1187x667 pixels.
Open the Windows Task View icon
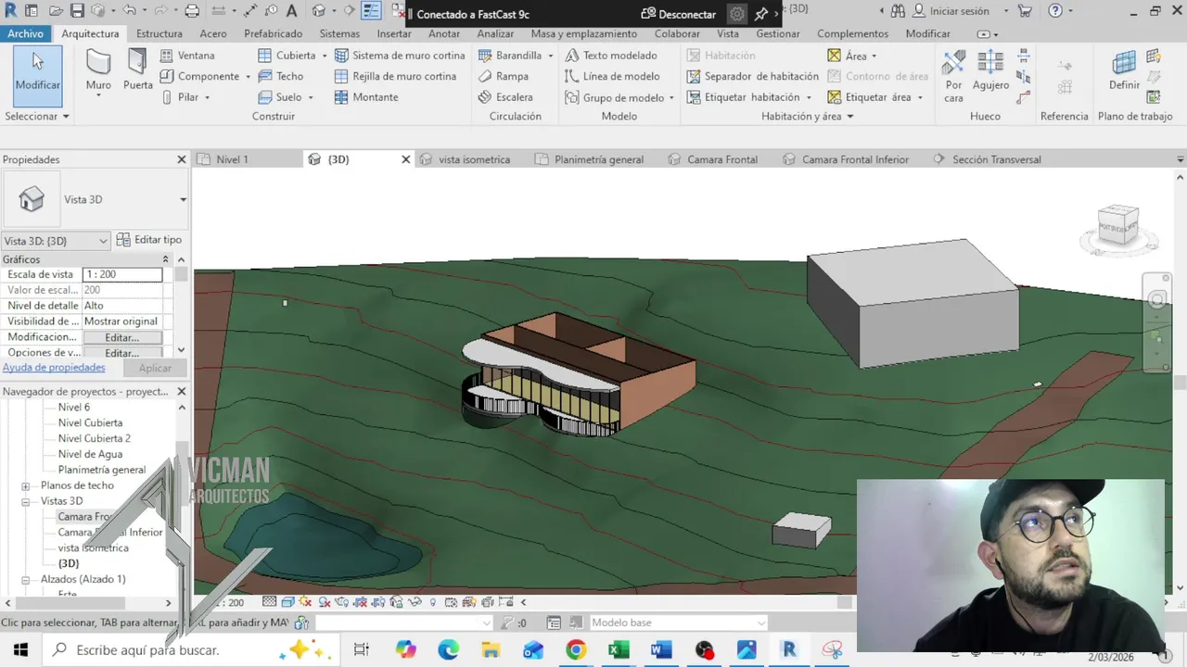click(362, 650)
